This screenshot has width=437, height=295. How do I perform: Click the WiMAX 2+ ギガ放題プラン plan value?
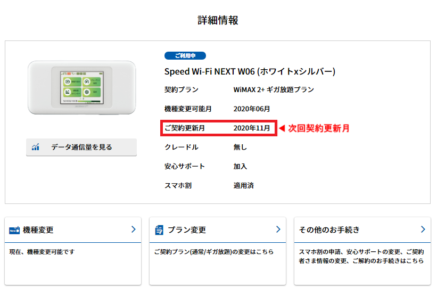click(274, 89)
